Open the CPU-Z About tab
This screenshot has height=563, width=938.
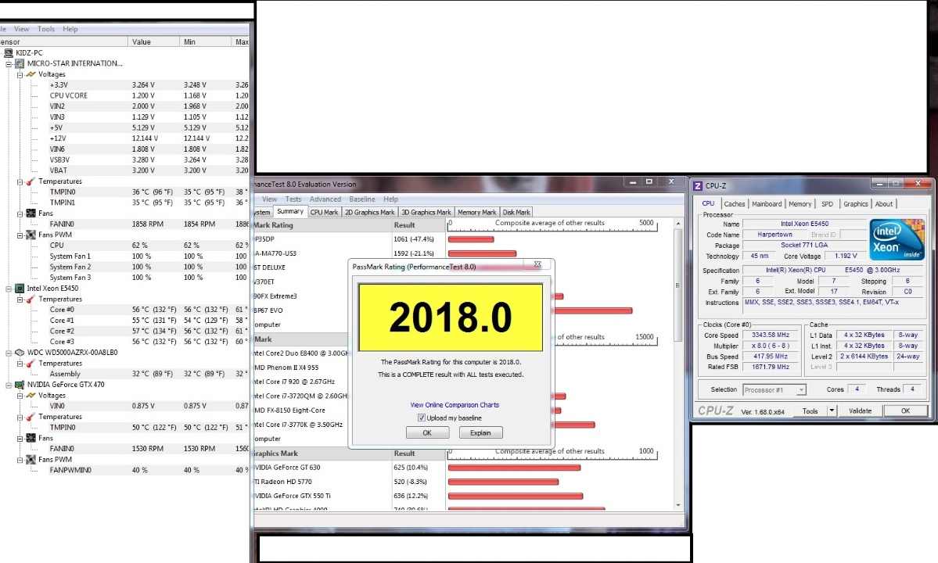point(883,204)
